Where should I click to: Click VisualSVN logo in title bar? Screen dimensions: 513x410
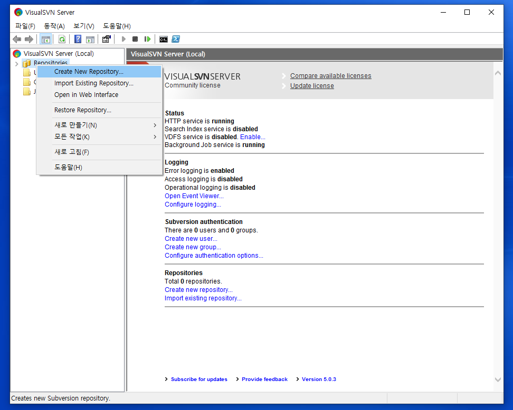[x=18, y=13]
